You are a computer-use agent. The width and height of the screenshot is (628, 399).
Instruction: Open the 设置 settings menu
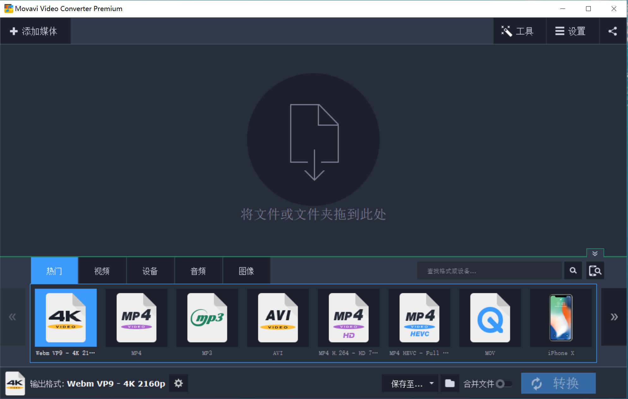pyautogui.click(x=572, y=31)
